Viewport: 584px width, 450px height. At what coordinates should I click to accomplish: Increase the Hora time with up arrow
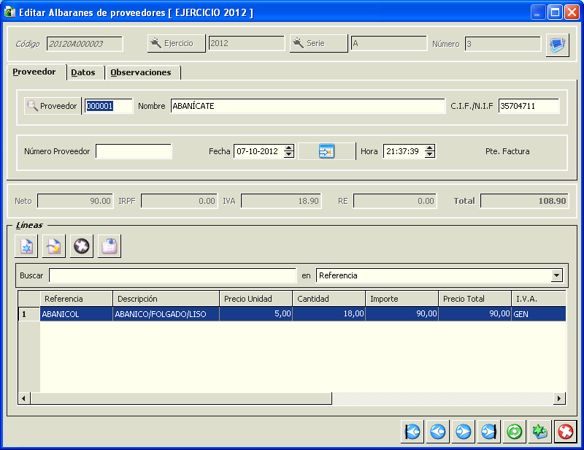[430, 148]
